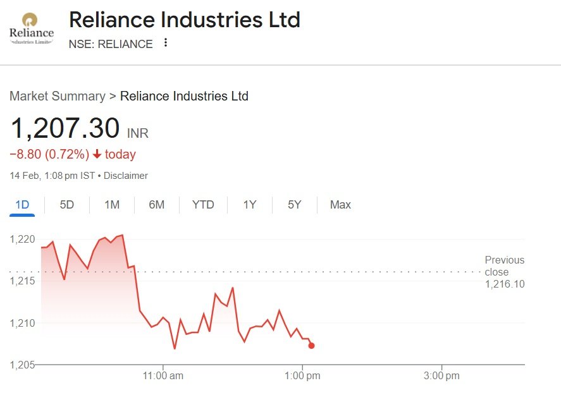Click the Reliance Industries Ltd heading
This screenshot has height=395, width=561.
coord(184,20)
